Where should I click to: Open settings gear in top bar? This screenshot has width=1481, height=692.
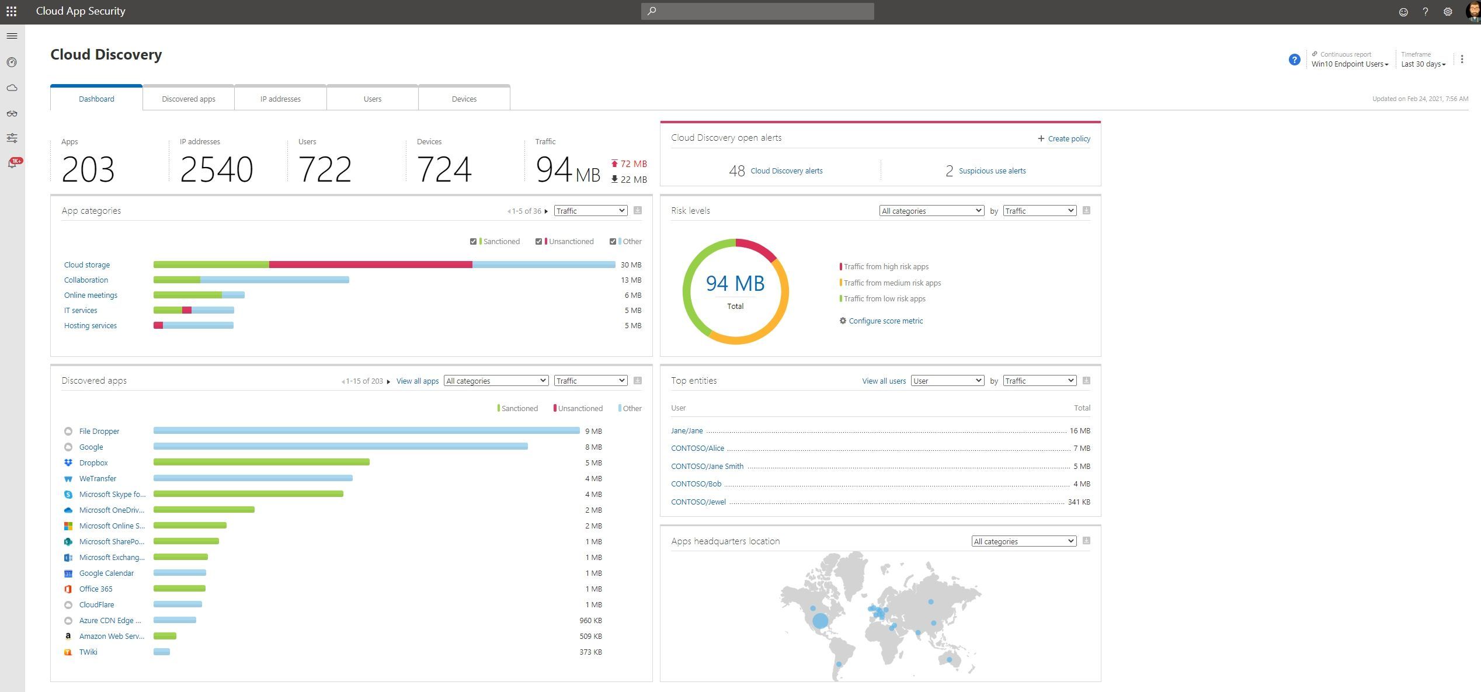(x=1448, y=12)
